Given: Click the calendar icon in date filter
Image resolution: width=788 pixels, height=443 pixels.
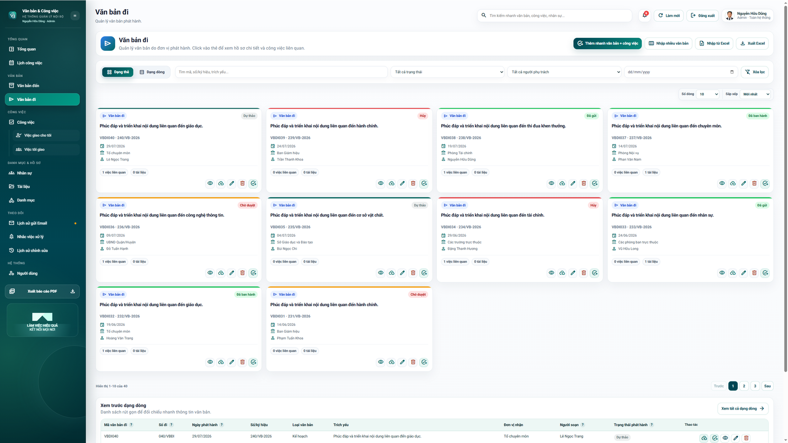Looking at the screenshot, I should [x=732, y=72].
